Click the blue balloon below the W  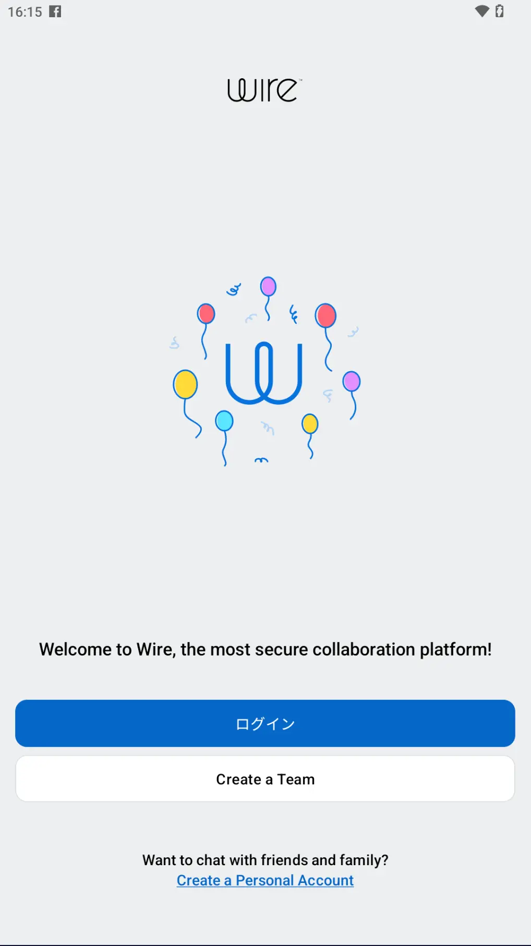click(225, 419)
